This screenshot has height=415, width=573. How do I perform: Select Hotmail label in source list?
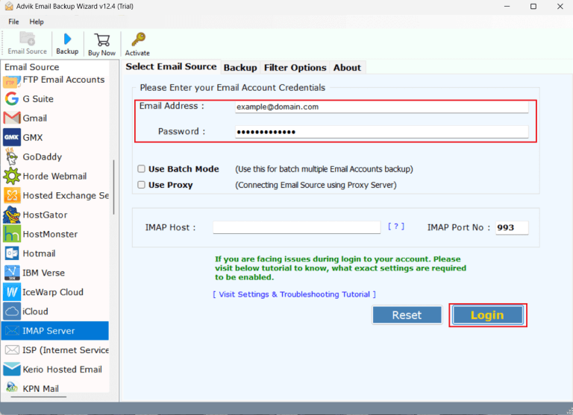39,253
